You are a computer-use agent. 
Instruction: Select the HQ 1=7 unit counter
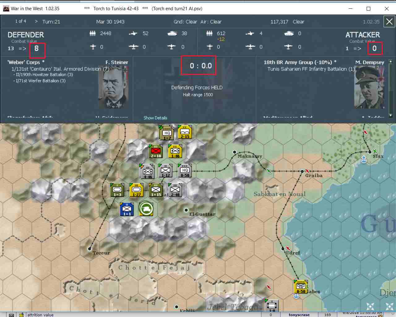point(167,133)
